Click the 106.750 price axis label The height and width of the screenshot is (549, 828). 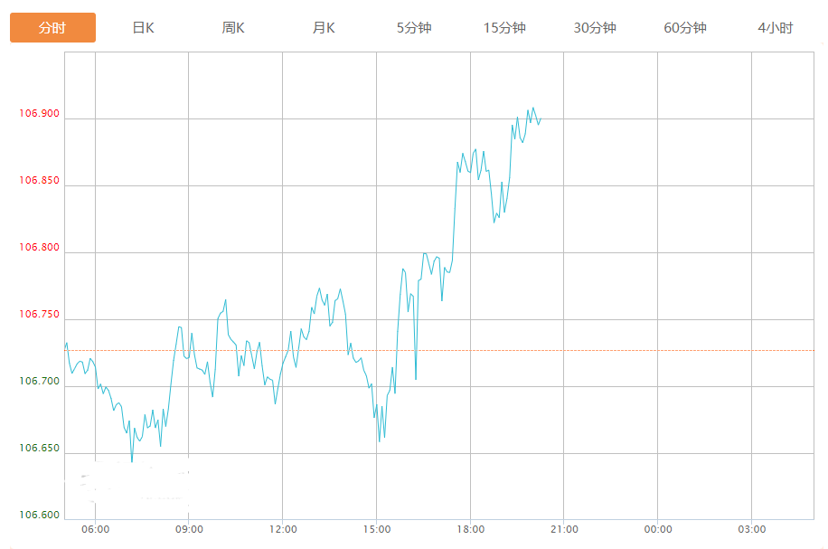39,315
